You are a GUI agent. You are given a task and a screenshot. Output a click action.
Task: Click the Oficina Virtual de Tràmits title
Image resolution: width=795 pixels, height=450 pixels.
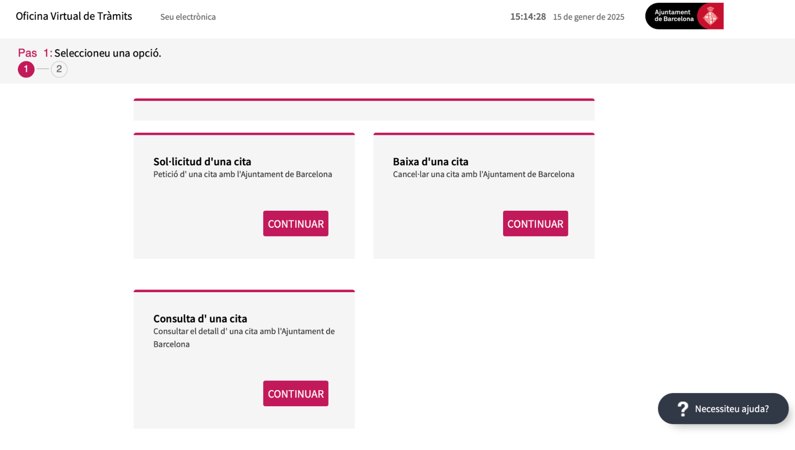[74, 16]
